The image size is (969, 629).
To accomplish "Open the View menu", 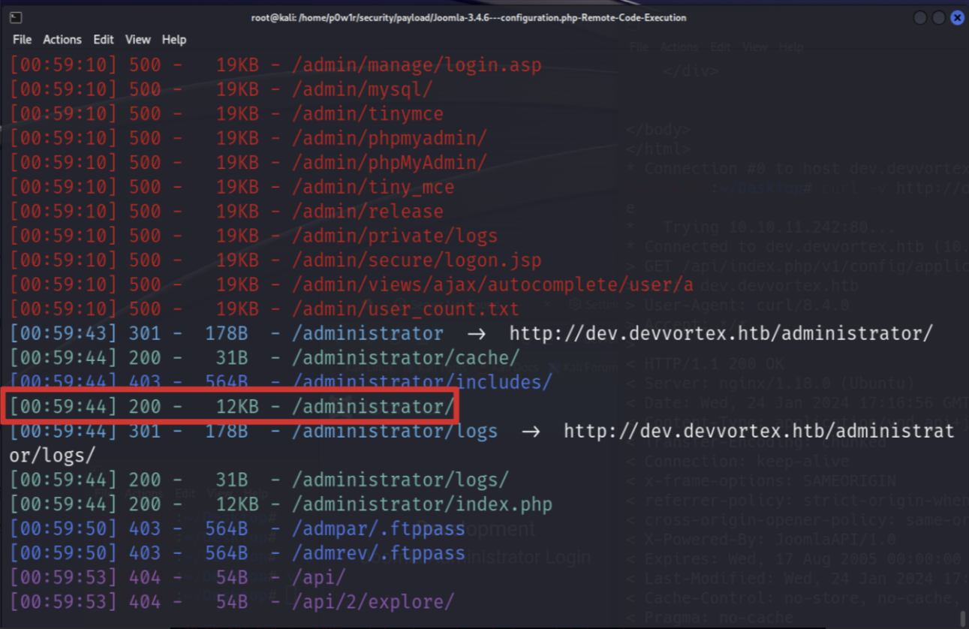I will click(x=137, y=40).
